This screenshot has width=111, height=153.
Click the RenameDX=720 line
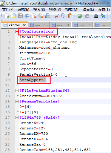pos(34,134)
